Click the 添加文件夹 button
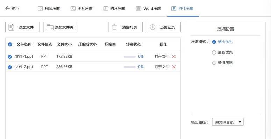Image resolution: width=271 pixels, height=139 pixels. (60, 27)
